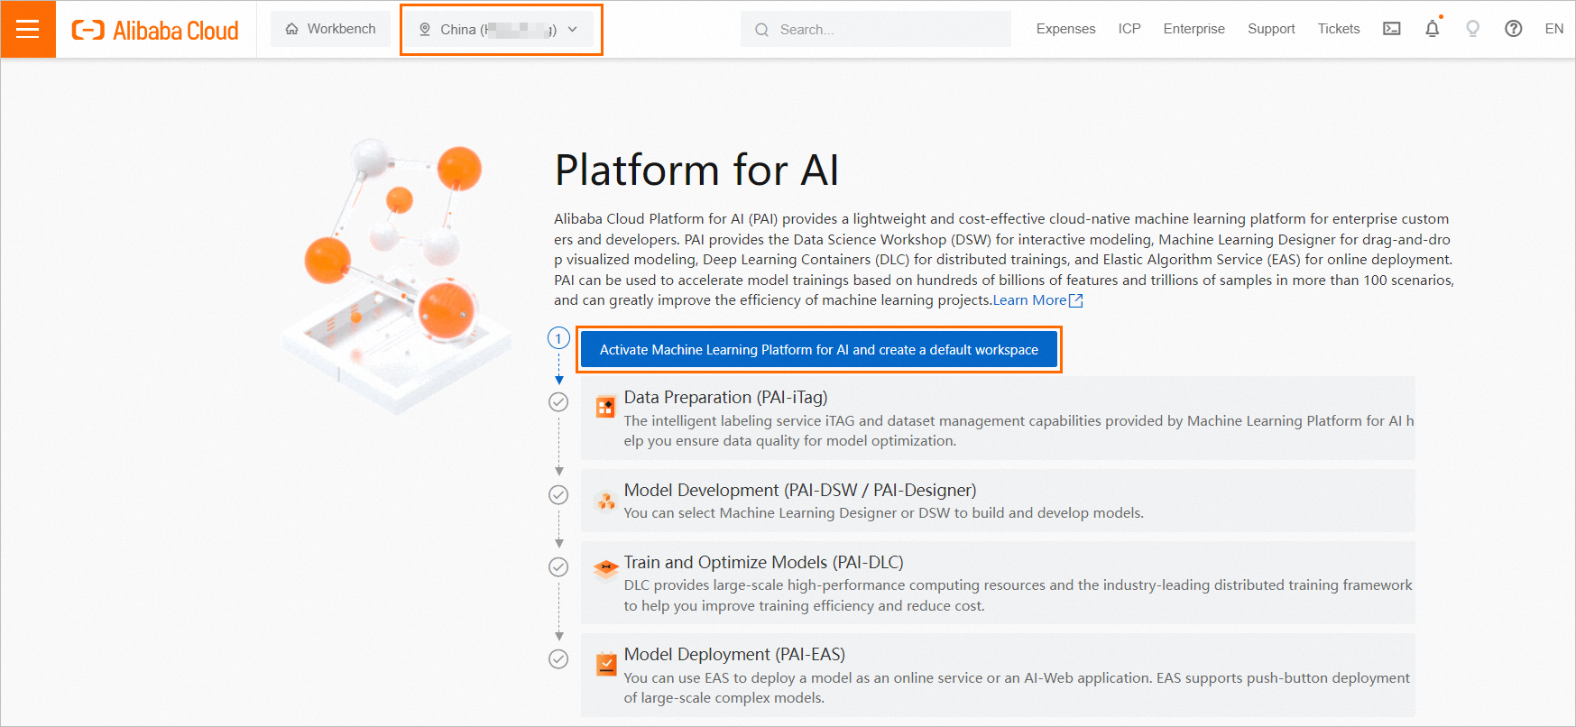Click the PAI-DLC layered stack icon
The width and height of the screenshot is (1576, 727).
coord(605,568)
